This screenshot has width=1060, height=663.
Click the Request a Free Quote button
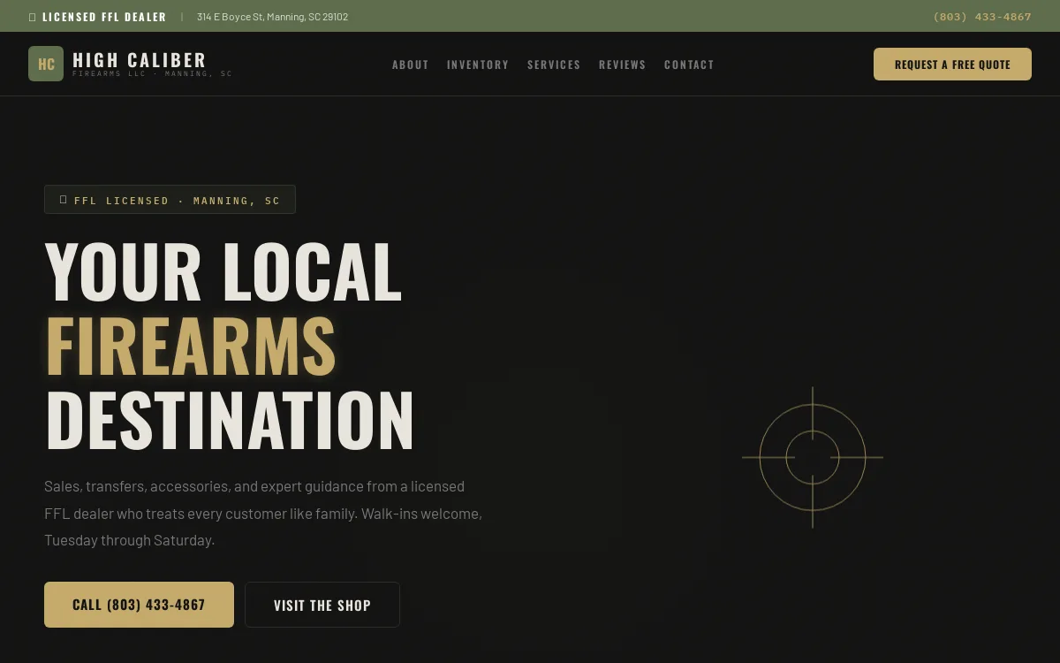coord(952,65)
